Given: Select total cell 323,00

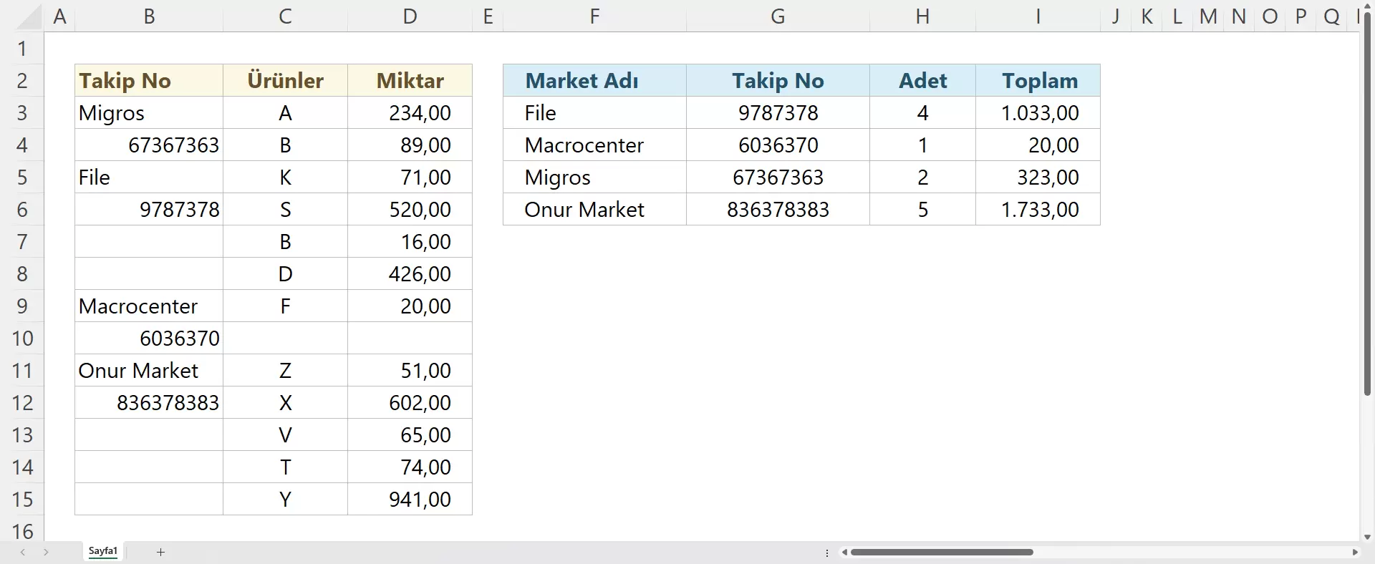Looking at the screenshot, I should 1038,177.
